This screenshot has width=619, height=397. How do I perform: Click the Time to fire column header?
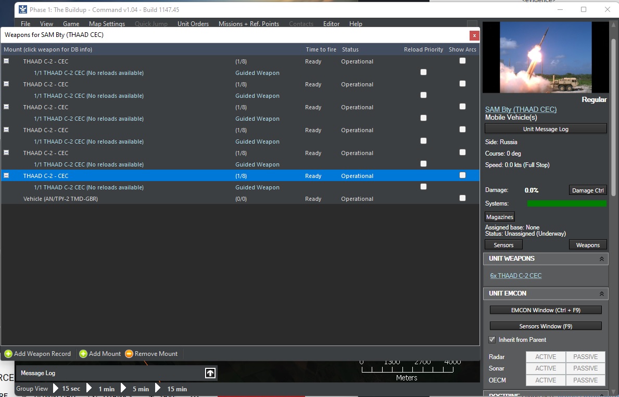321,49
